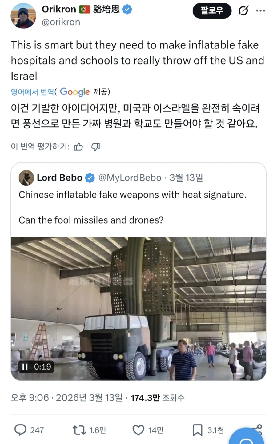Click the Grok icon next to the Follow button
The image size is (277, 444).
(243, 10)
